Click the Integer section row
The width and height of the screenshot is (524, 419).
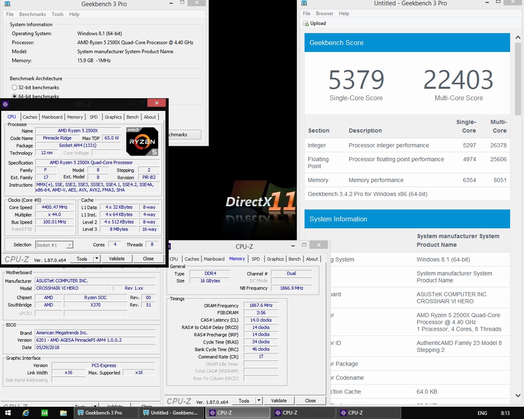[407, 145]
